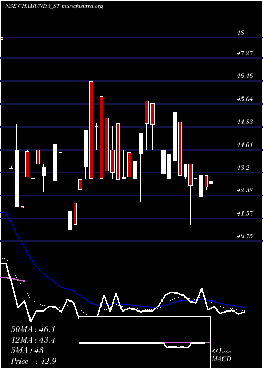
Task: Click the MACD inset chart box
Action: (145, 343)
